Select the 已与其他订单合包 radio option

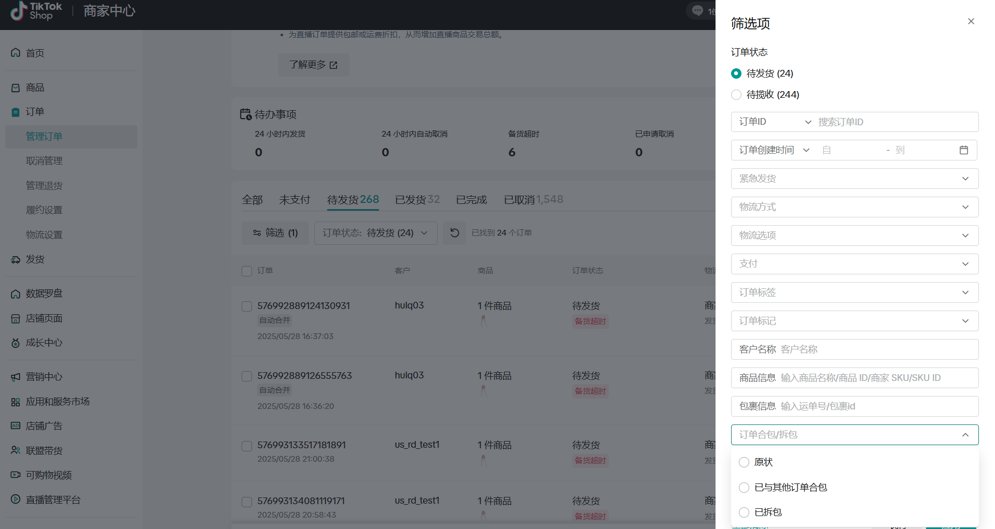[744, 487]
